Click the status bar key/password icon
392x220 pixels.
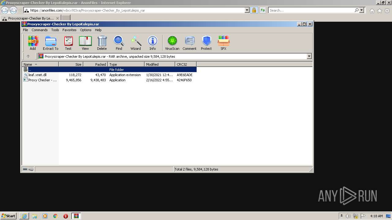tap(31, 169)
